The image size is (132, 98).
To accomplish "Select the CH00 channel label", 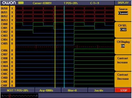I will point(4,24).
